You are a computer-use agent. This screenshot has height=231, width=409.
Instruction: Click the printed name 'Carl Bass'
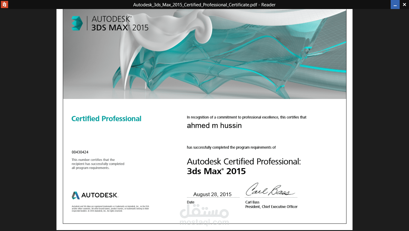[252, 202]
